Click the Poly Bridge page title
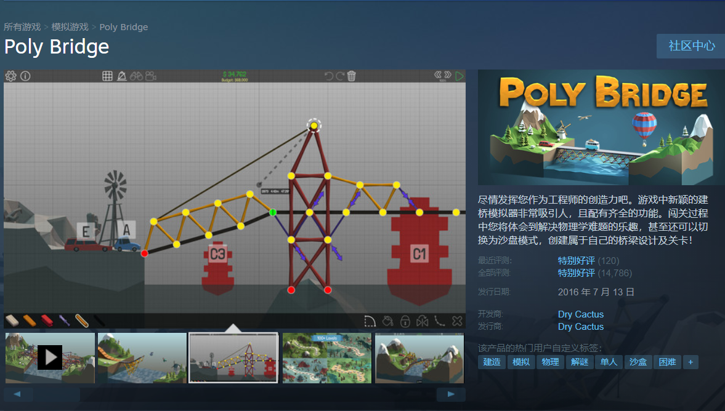The image size is (725, 411). [x=57, y=47]
